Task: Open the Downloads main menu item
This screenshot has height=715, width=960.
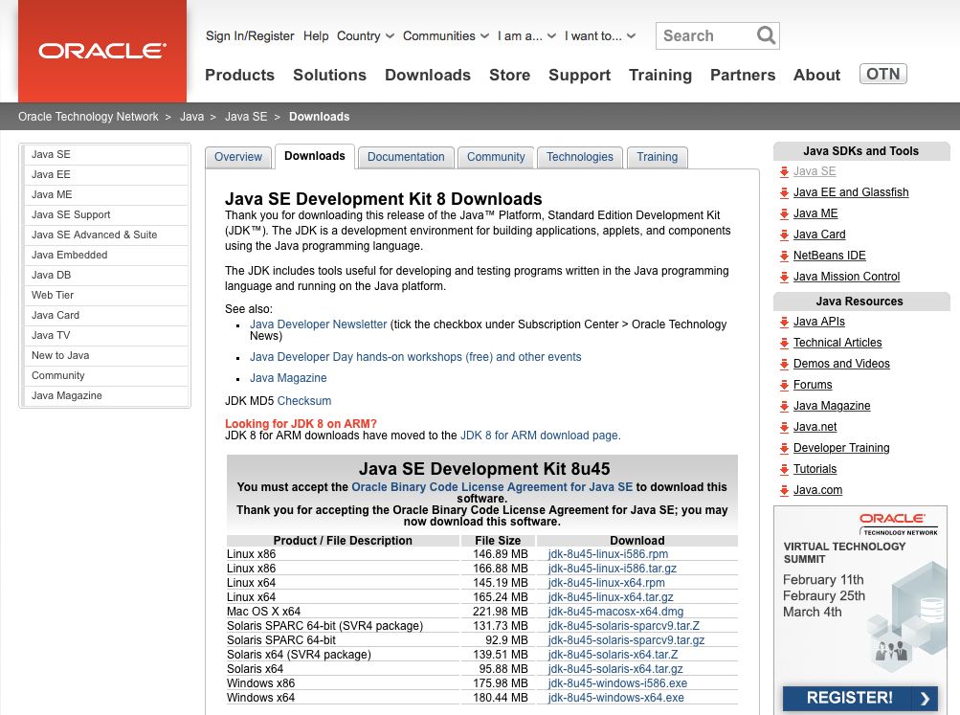Action: (427, 75)
